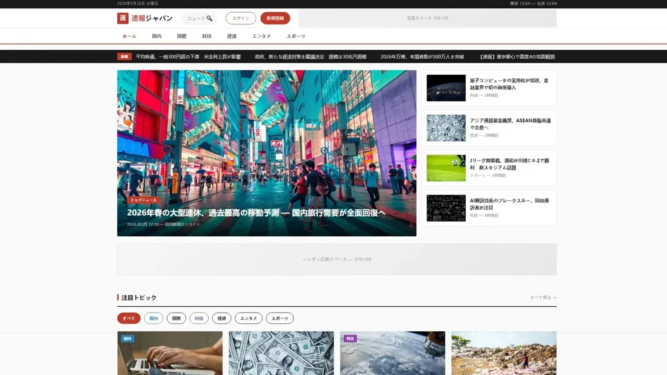Click the 2026年3月25日 水曜日 date text
This screenshot has height=375, width=667.
point(138,3)
